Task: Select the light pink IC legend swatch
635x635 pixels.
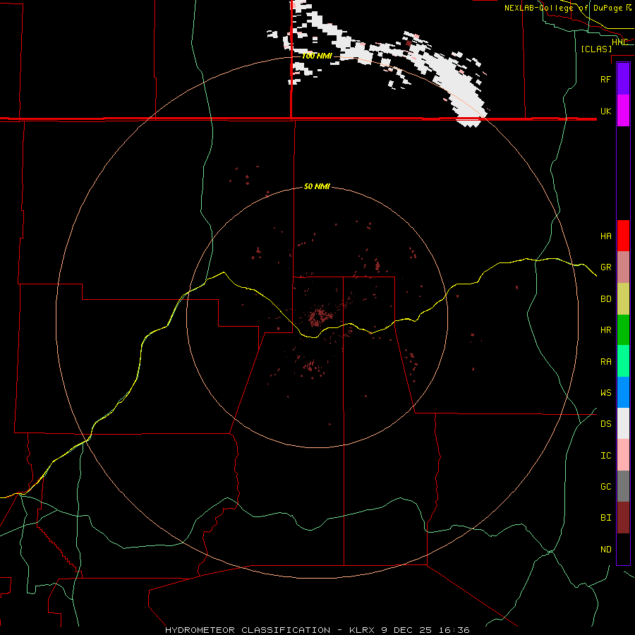Action: [623, 455]
